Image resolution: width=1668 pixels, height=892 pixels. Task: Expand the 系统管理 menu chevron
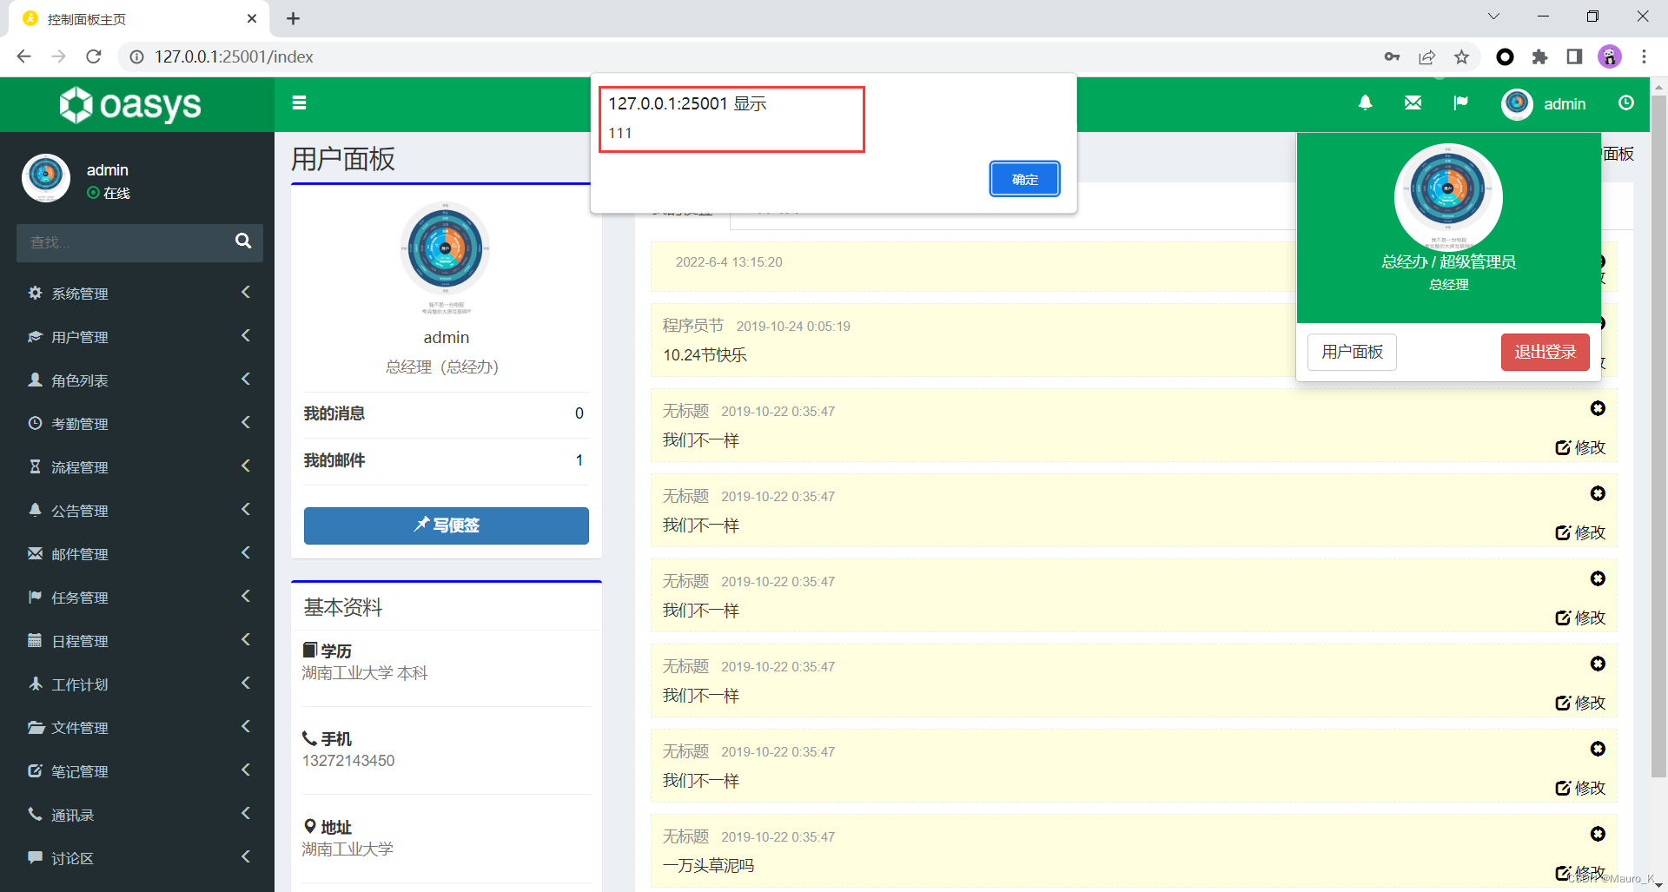click(245, 293)
